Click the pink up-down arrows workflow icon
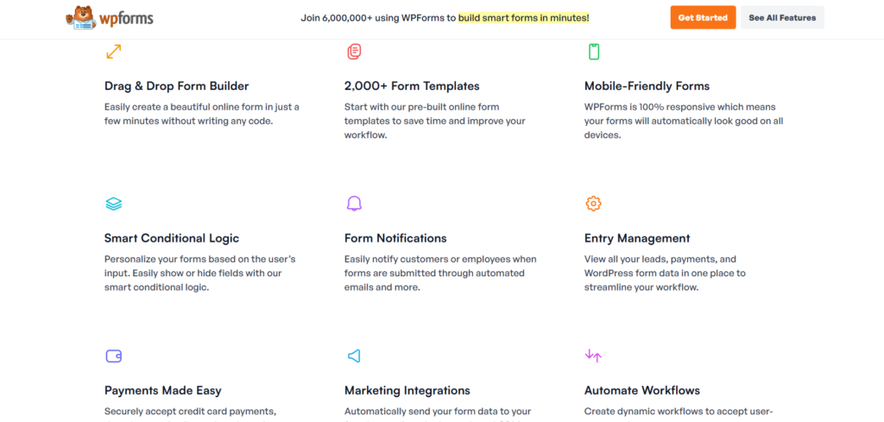 (593, 356)
